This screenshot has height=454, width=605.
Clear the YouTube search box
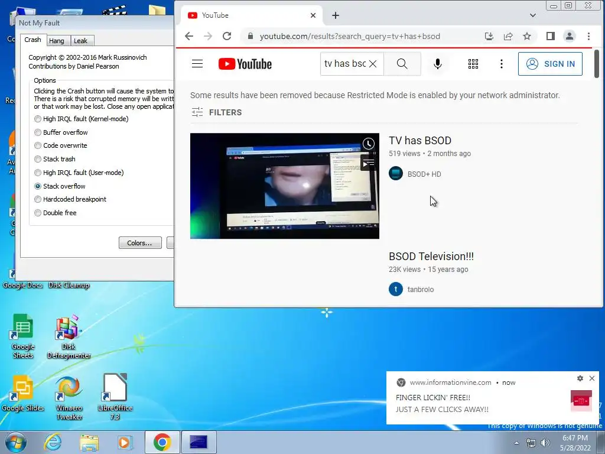point(373,64)
